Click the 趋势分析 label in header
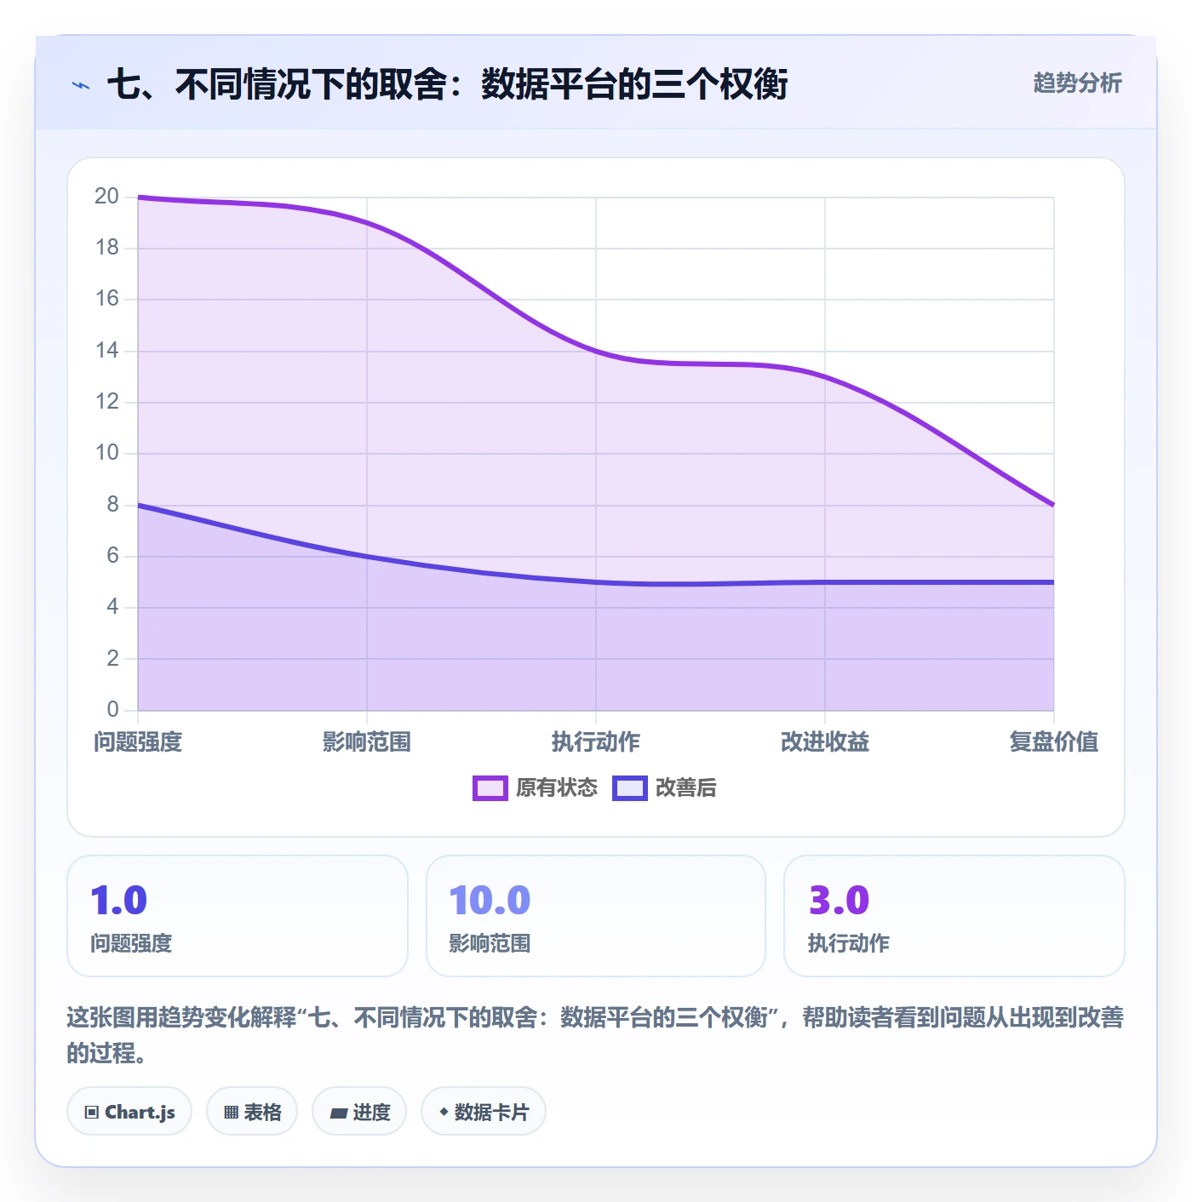 (x=1077, y=83)
